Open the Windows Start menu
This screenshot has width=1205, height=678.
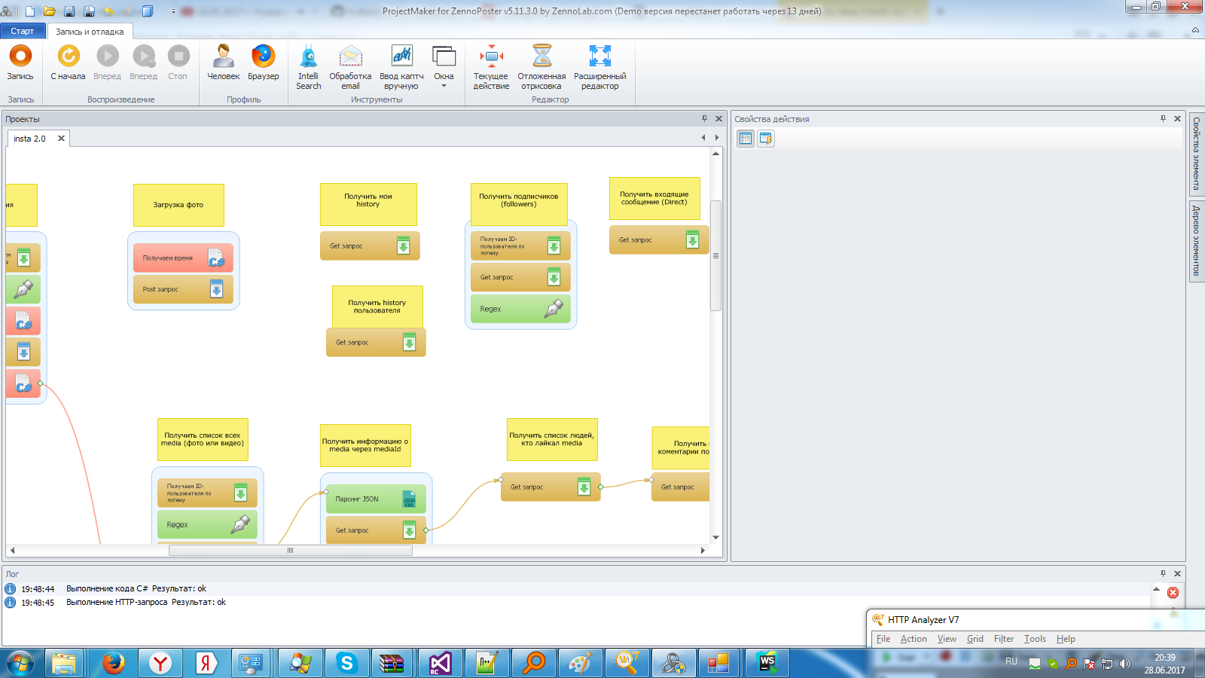coord(20,664)
